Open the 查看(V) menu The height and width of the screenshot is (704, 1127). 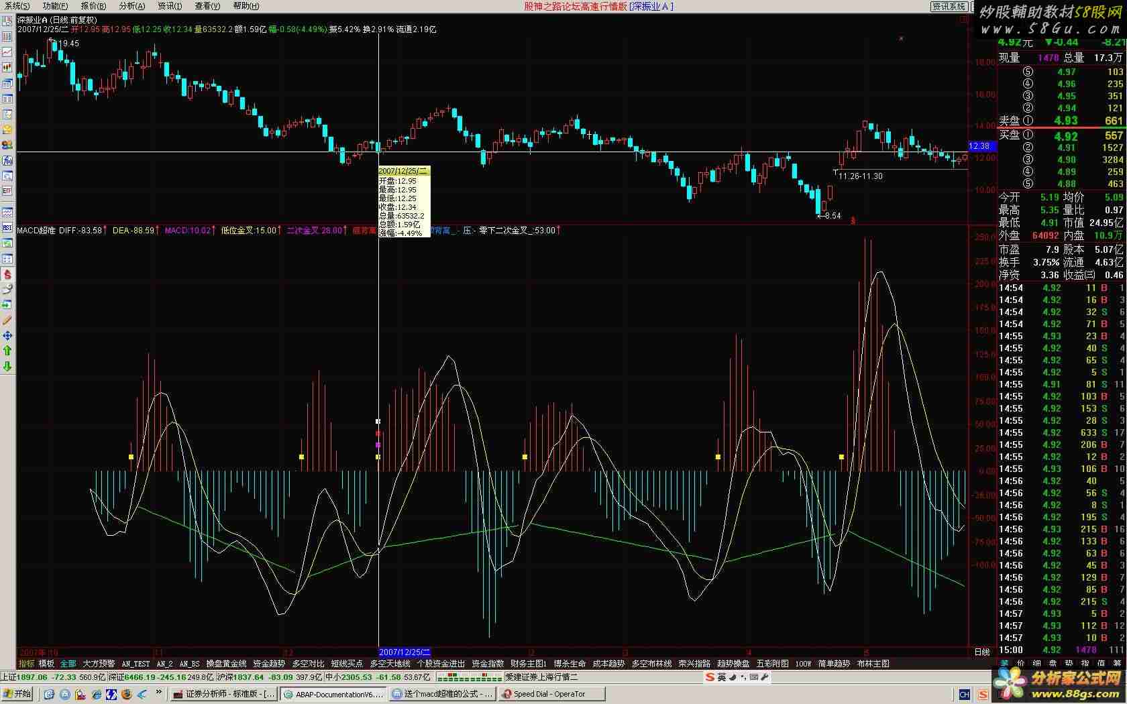tap(207, 5)
